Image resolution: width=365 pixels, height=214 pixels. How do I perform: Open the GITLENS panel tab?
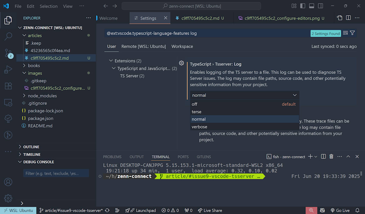click(204, 157)
